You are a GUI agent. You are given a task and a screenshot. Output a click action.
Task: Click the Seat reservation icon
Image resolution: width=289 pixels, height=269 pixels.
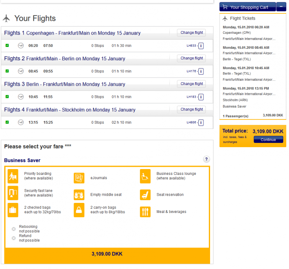tap(145, 195)
